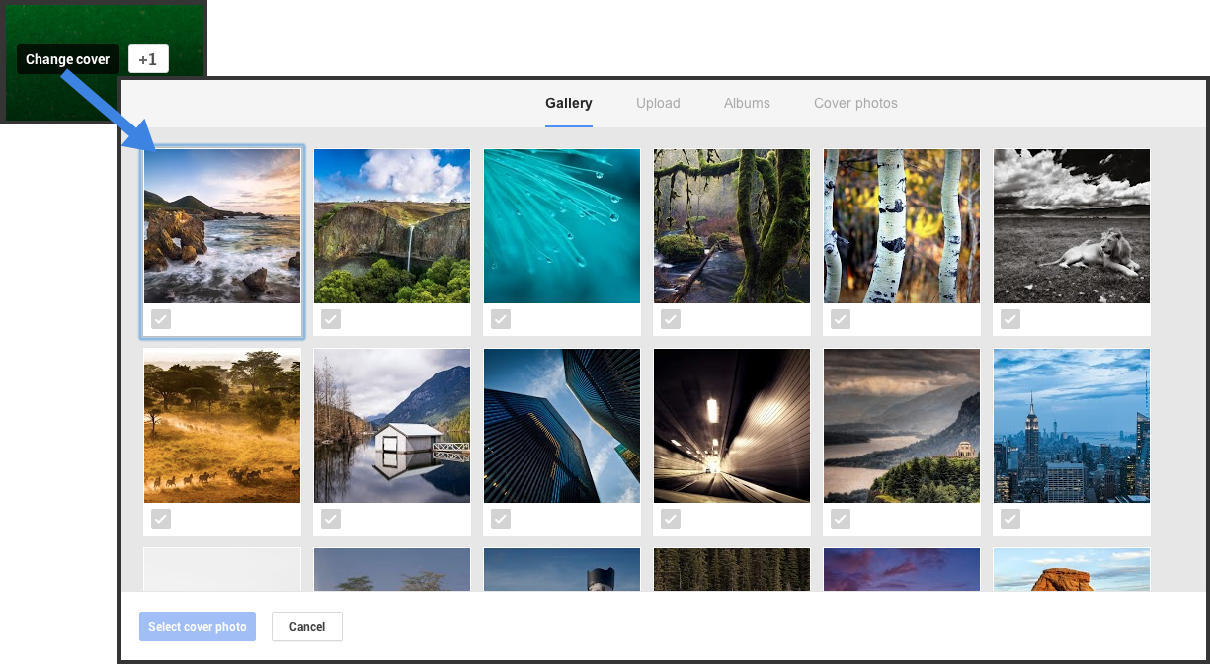Tick checkbox under birch trunks photo
This screenshot has width=1210, height=664.
pyautogui.click(x=841, y=319)
